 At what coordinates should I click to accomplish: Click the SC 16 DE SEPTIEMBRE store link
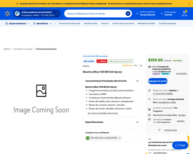(163, 94)
